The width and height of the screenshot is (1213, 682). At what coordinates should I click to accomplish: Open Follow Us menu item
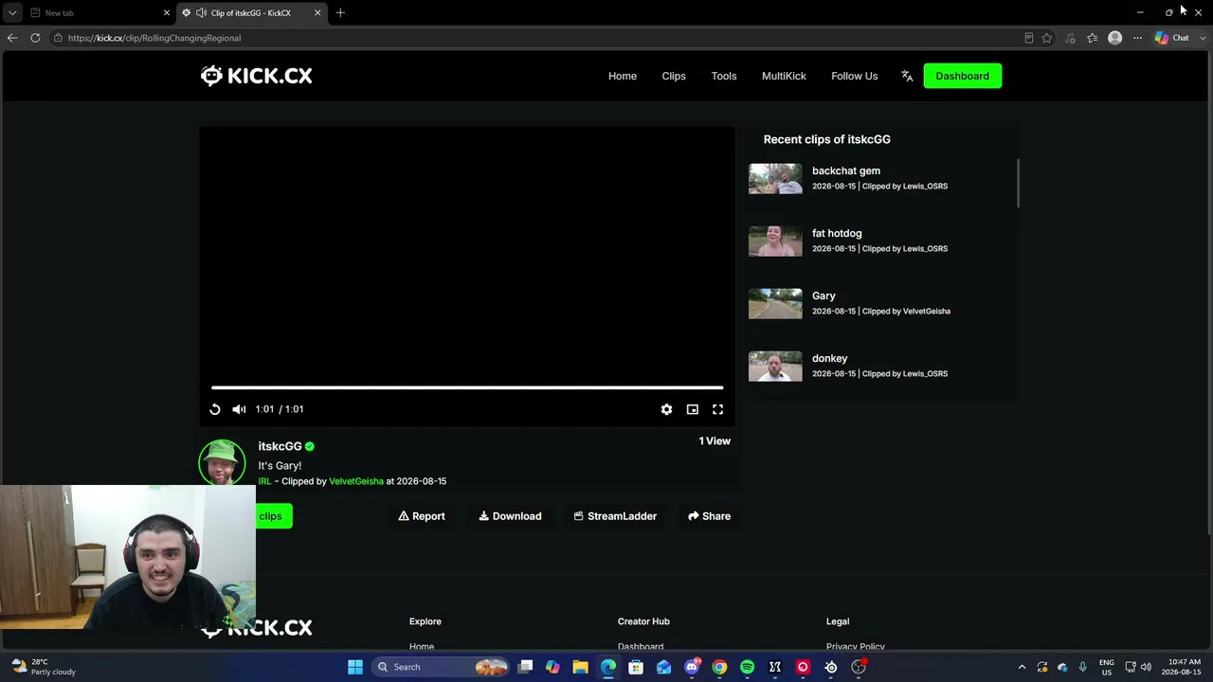click(x=855, y=76)
